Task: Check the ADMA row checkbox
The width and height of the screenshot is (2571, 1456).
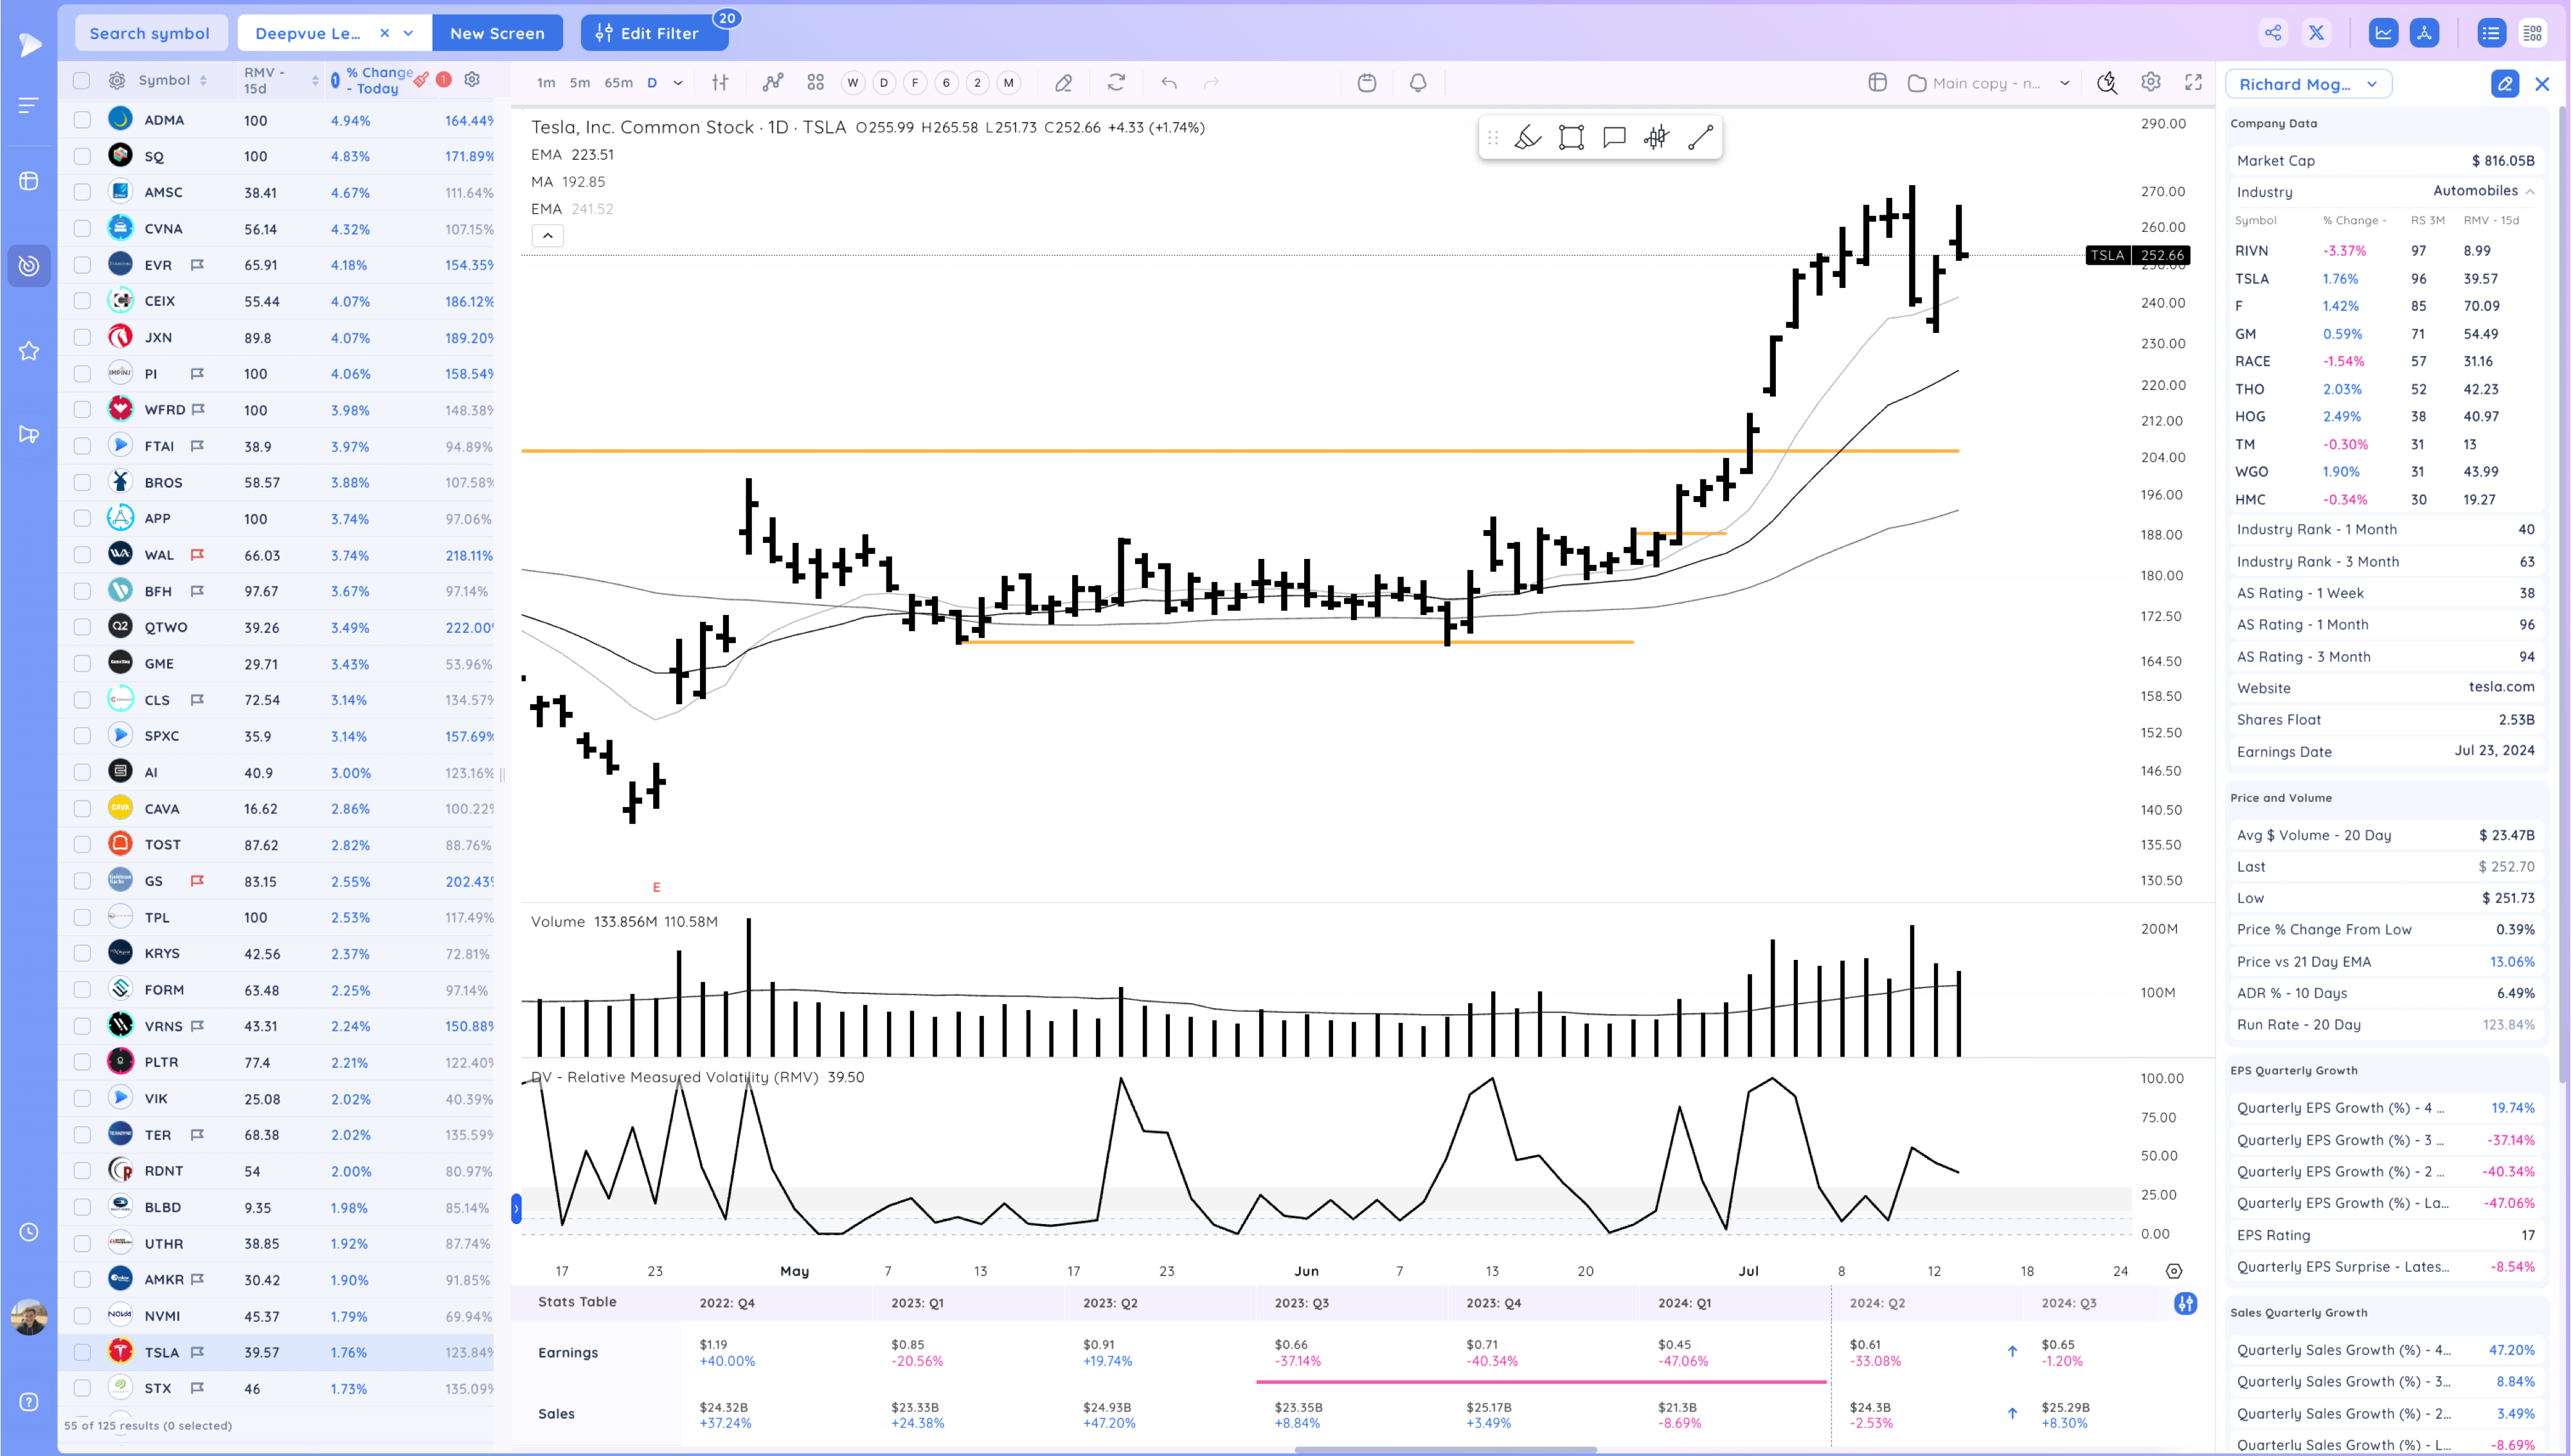Action: click(82, 120)
